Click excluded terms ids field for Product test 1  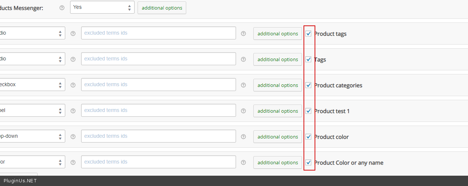pyautogui.click(x=159, y=110)
